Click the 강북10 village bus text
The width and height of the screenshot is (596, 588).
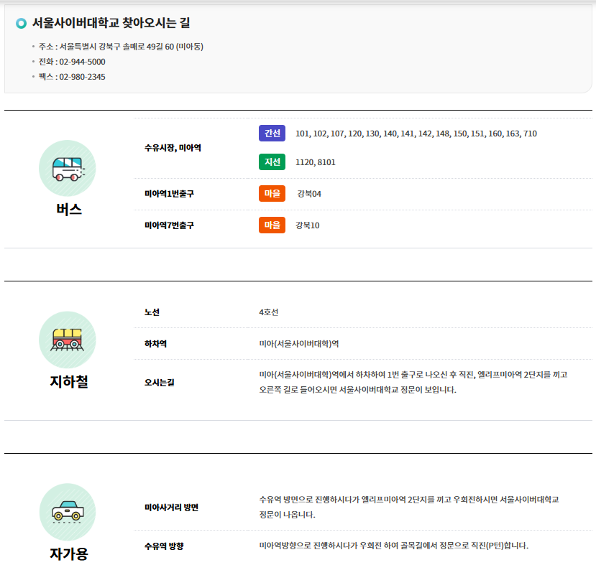click(x=308, y=225)
